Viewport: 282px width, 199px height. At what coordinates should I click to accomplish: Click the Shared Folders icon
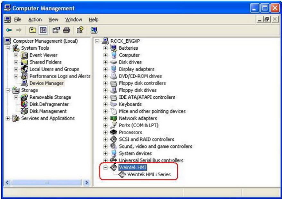pos(24,62)
